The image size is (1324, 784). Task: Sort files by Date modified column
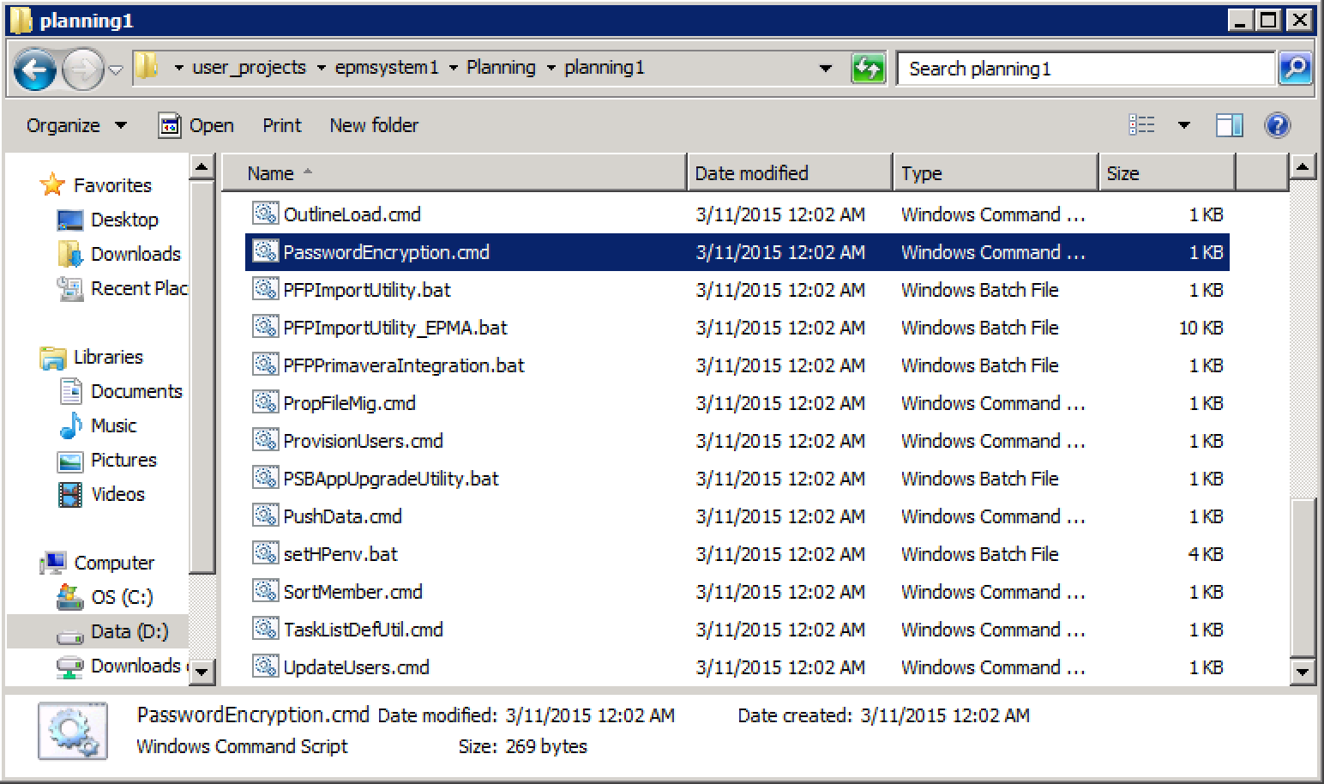click(x=751, y=173)
